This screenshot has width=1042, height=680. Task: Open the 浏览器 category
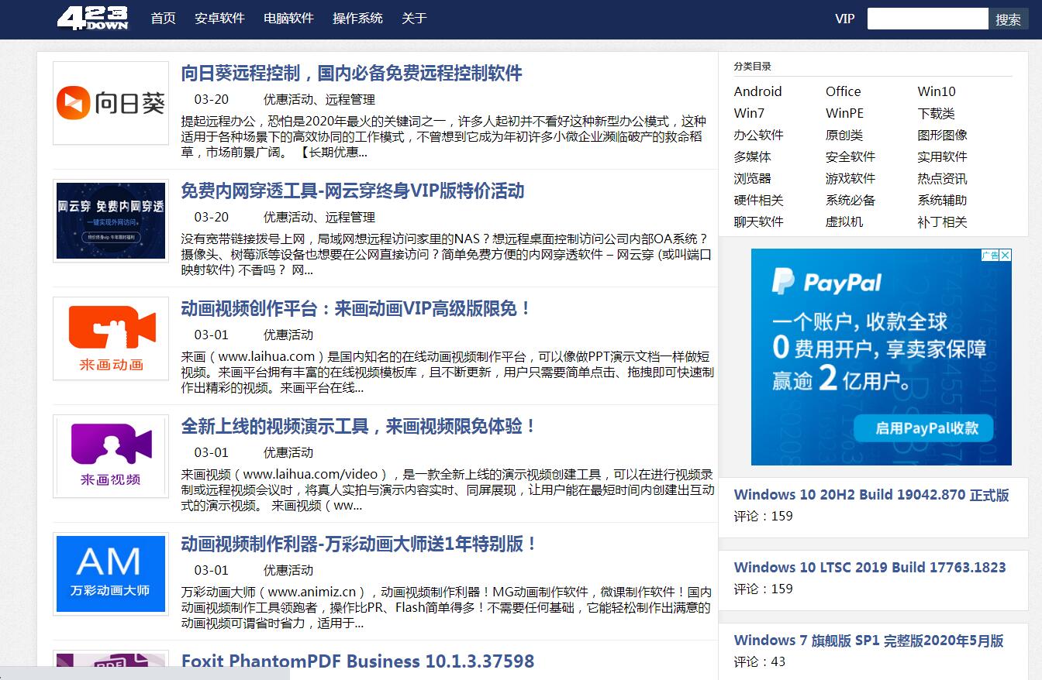click(x=752, y=178)
